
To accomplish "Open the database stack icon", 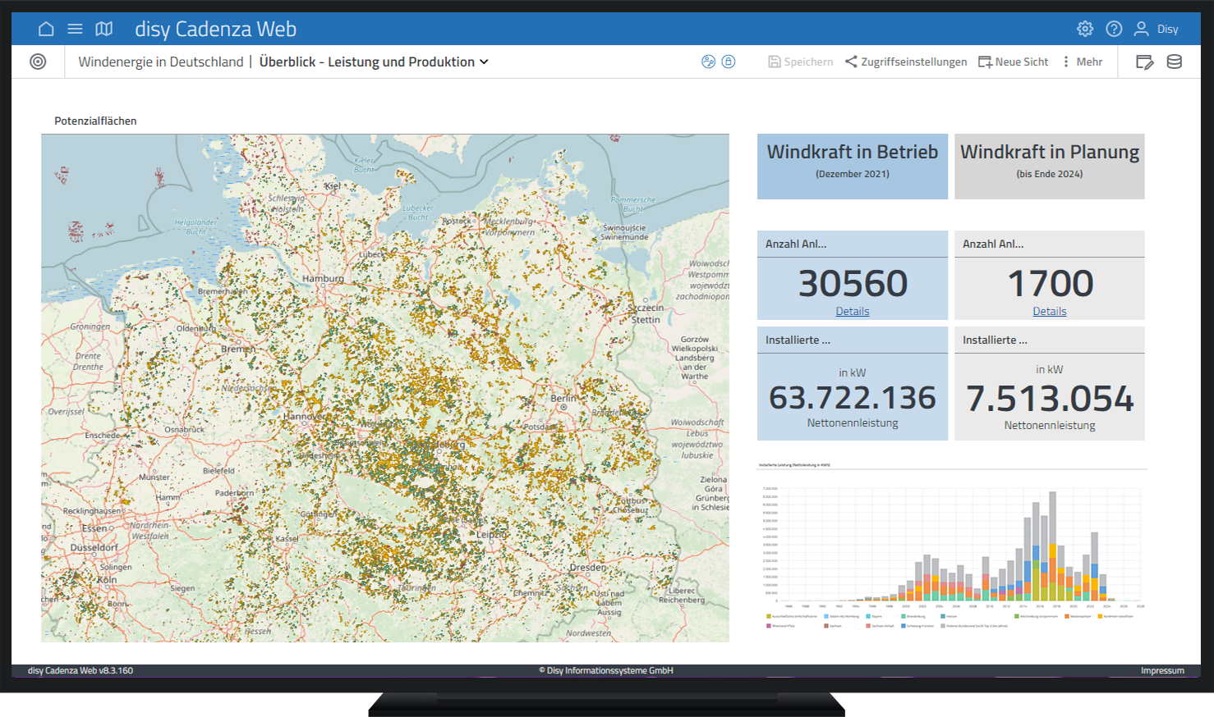I will 1175,62.
